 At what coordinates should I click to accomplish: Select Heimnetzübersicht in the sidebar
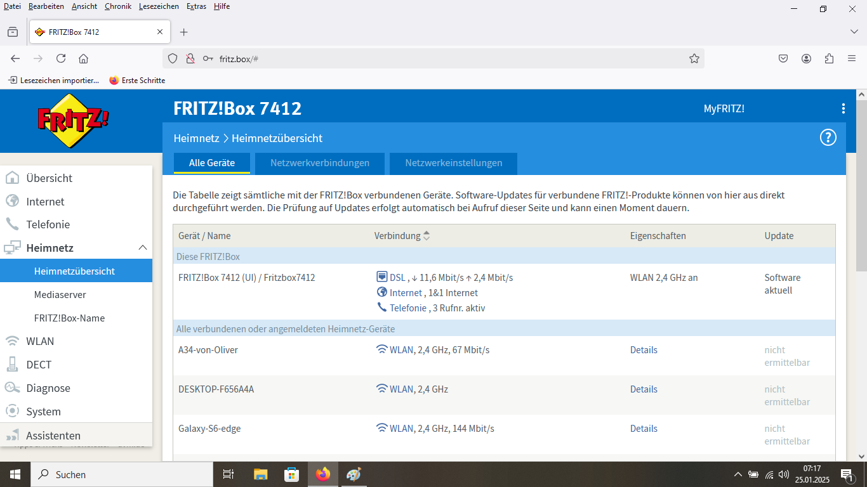[76, 271]
